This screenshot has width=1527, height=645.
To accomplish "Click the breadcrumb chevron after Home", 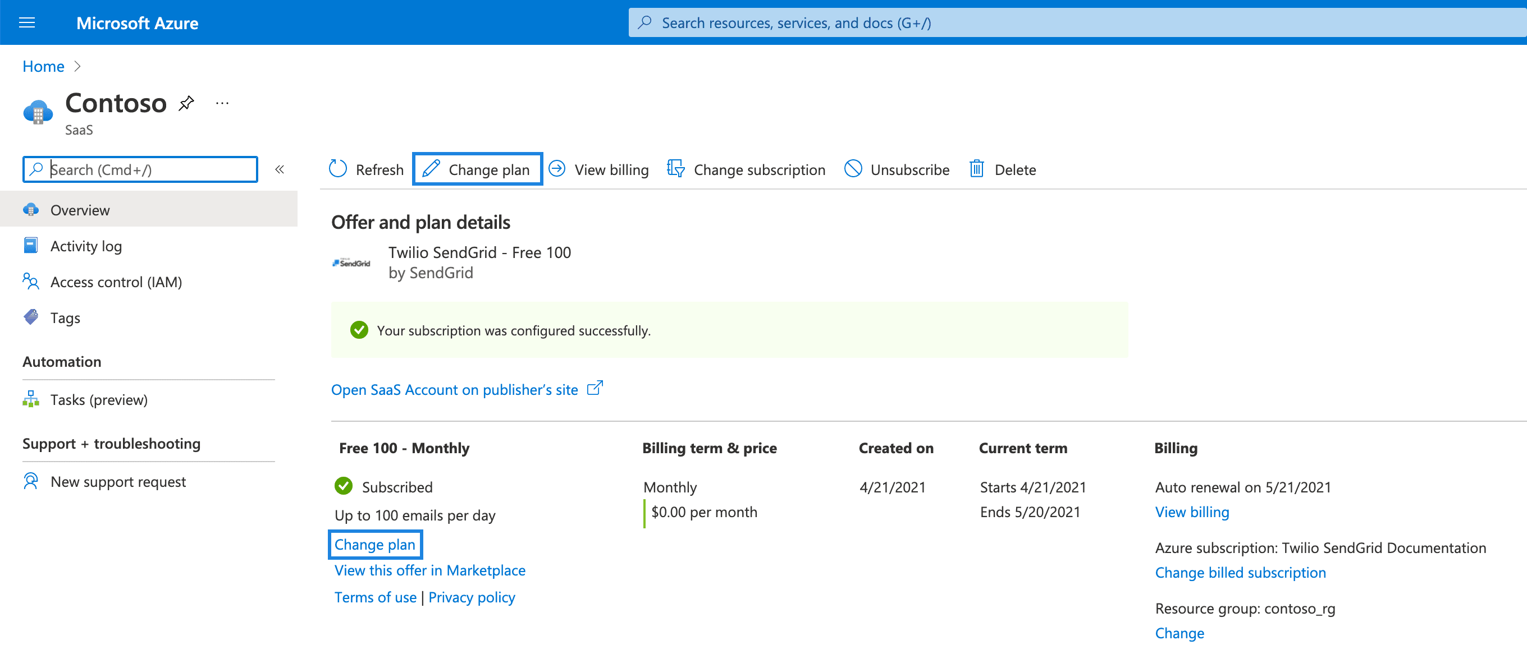I will point(77,66).
